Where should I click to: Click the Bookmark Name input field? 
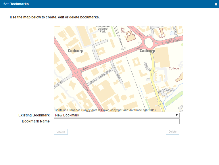tap(117, 121)
